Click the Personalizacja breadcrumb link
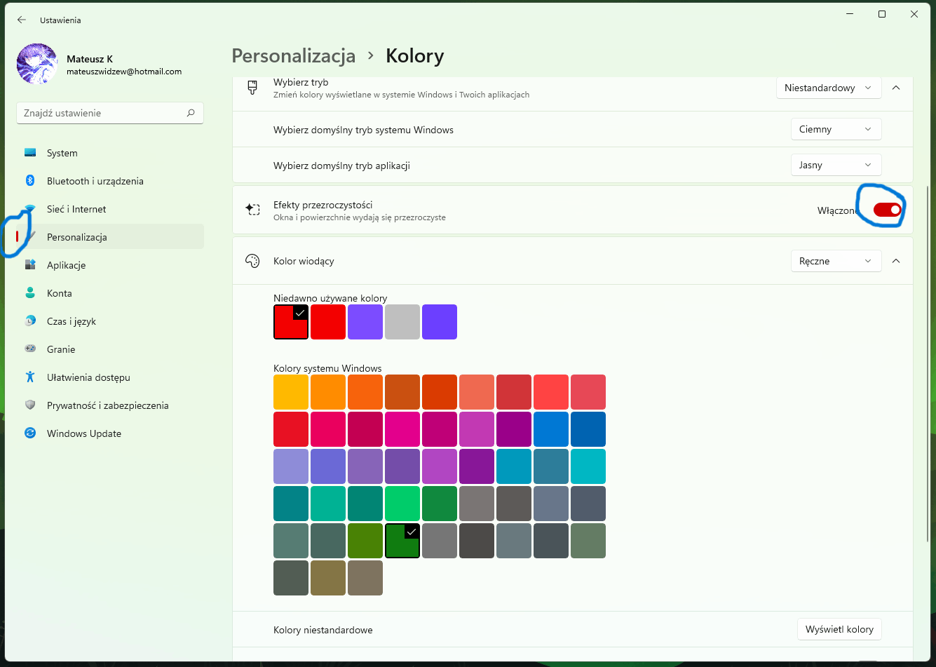936x667 pixels. 293,55
